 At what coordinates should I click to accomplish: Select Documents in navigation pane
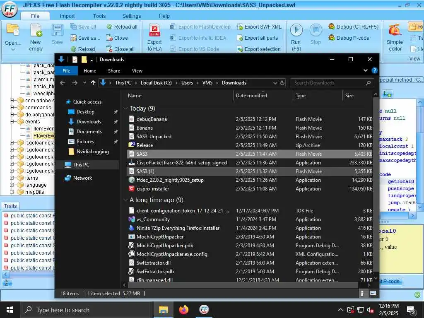coord(89,132)
